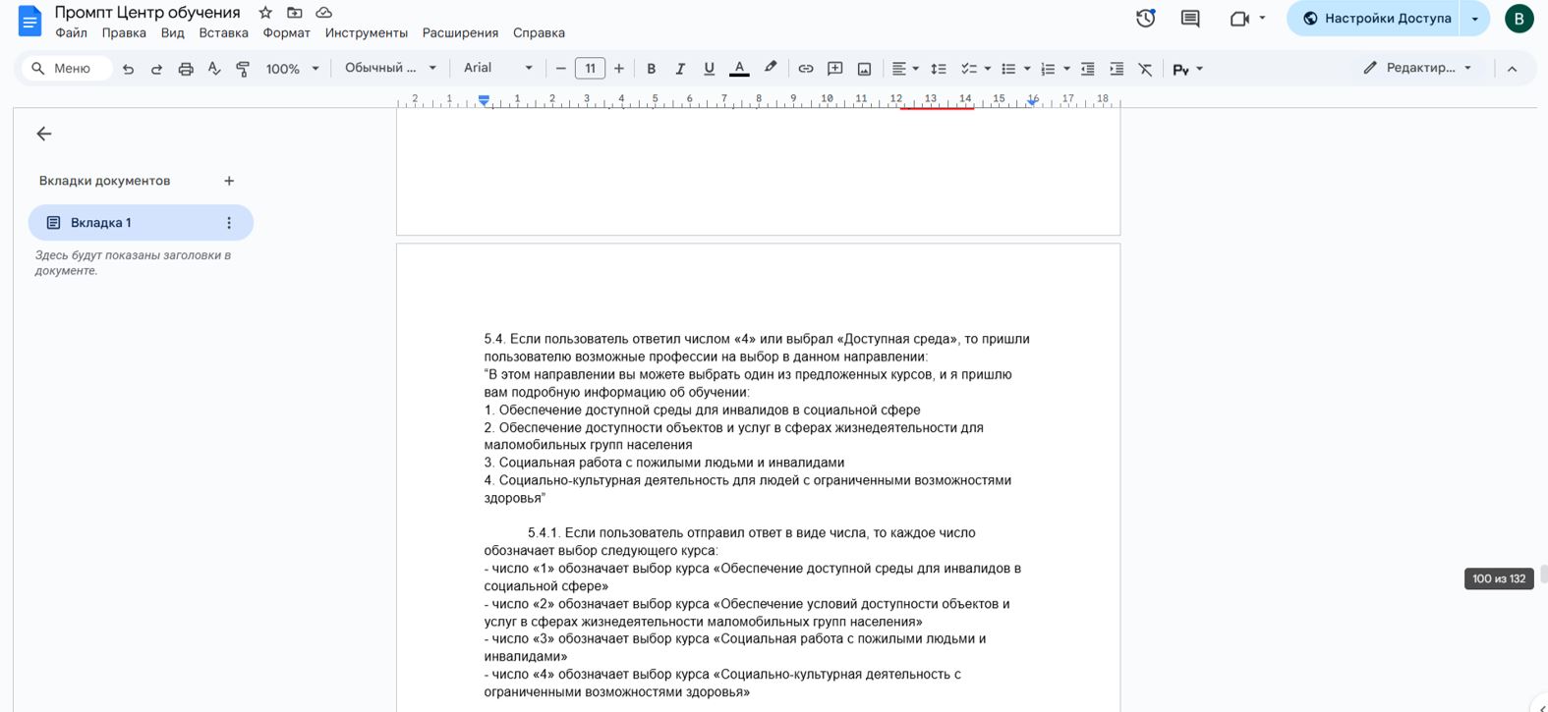Screen dimensions: 1548x712
Task: Open numbered list style dropdown
Action: pyautogui.click(x=1066, y=69)
